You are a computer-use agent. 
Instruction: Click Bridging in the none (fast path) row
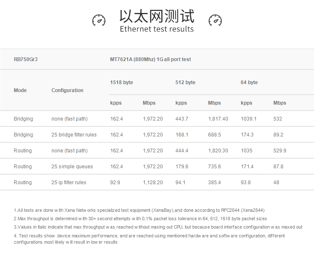coord(23,119)
